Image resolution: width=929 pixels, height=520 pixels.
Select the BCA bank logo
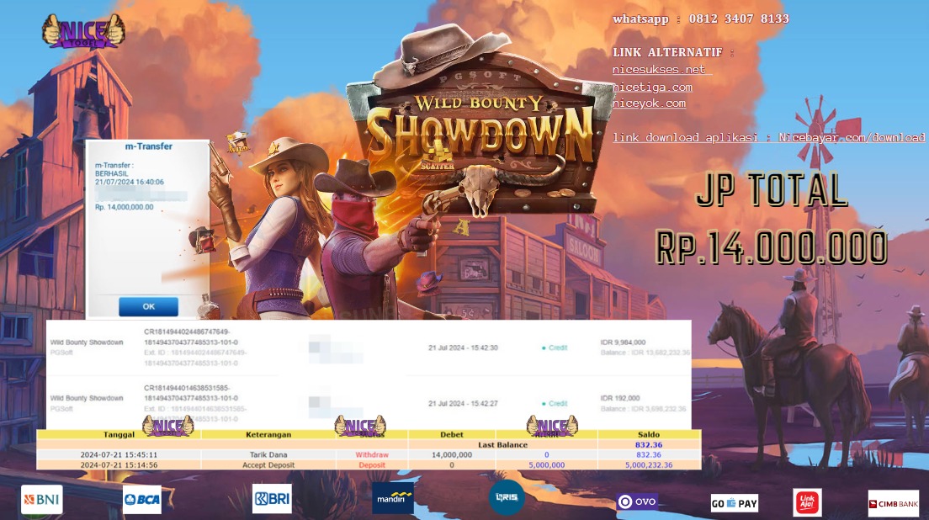tap(141, 500)
